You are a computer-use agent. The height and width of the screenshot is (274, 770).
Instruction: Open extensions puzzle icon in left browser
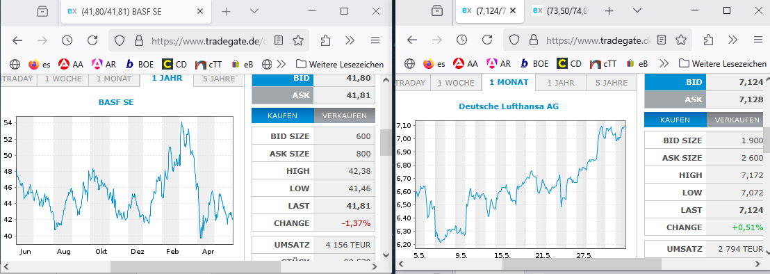[325, 40]
